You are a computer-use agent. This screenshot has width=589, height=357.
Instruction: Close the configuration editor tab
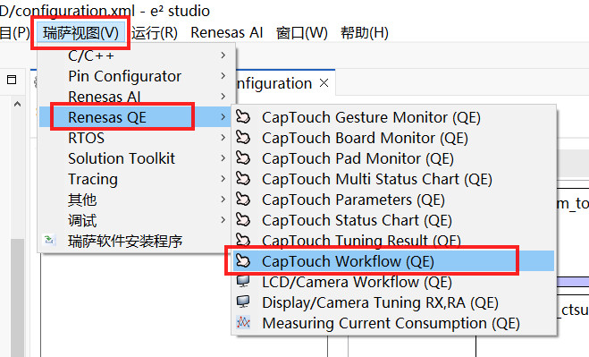(x=324, y=82)
